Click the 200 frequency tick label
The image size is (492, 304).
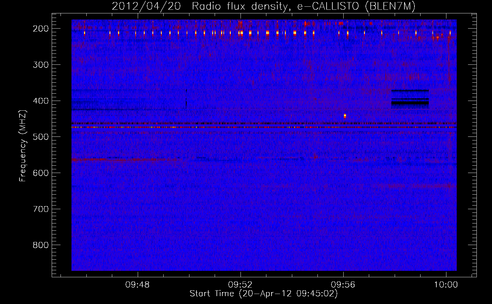41,29
